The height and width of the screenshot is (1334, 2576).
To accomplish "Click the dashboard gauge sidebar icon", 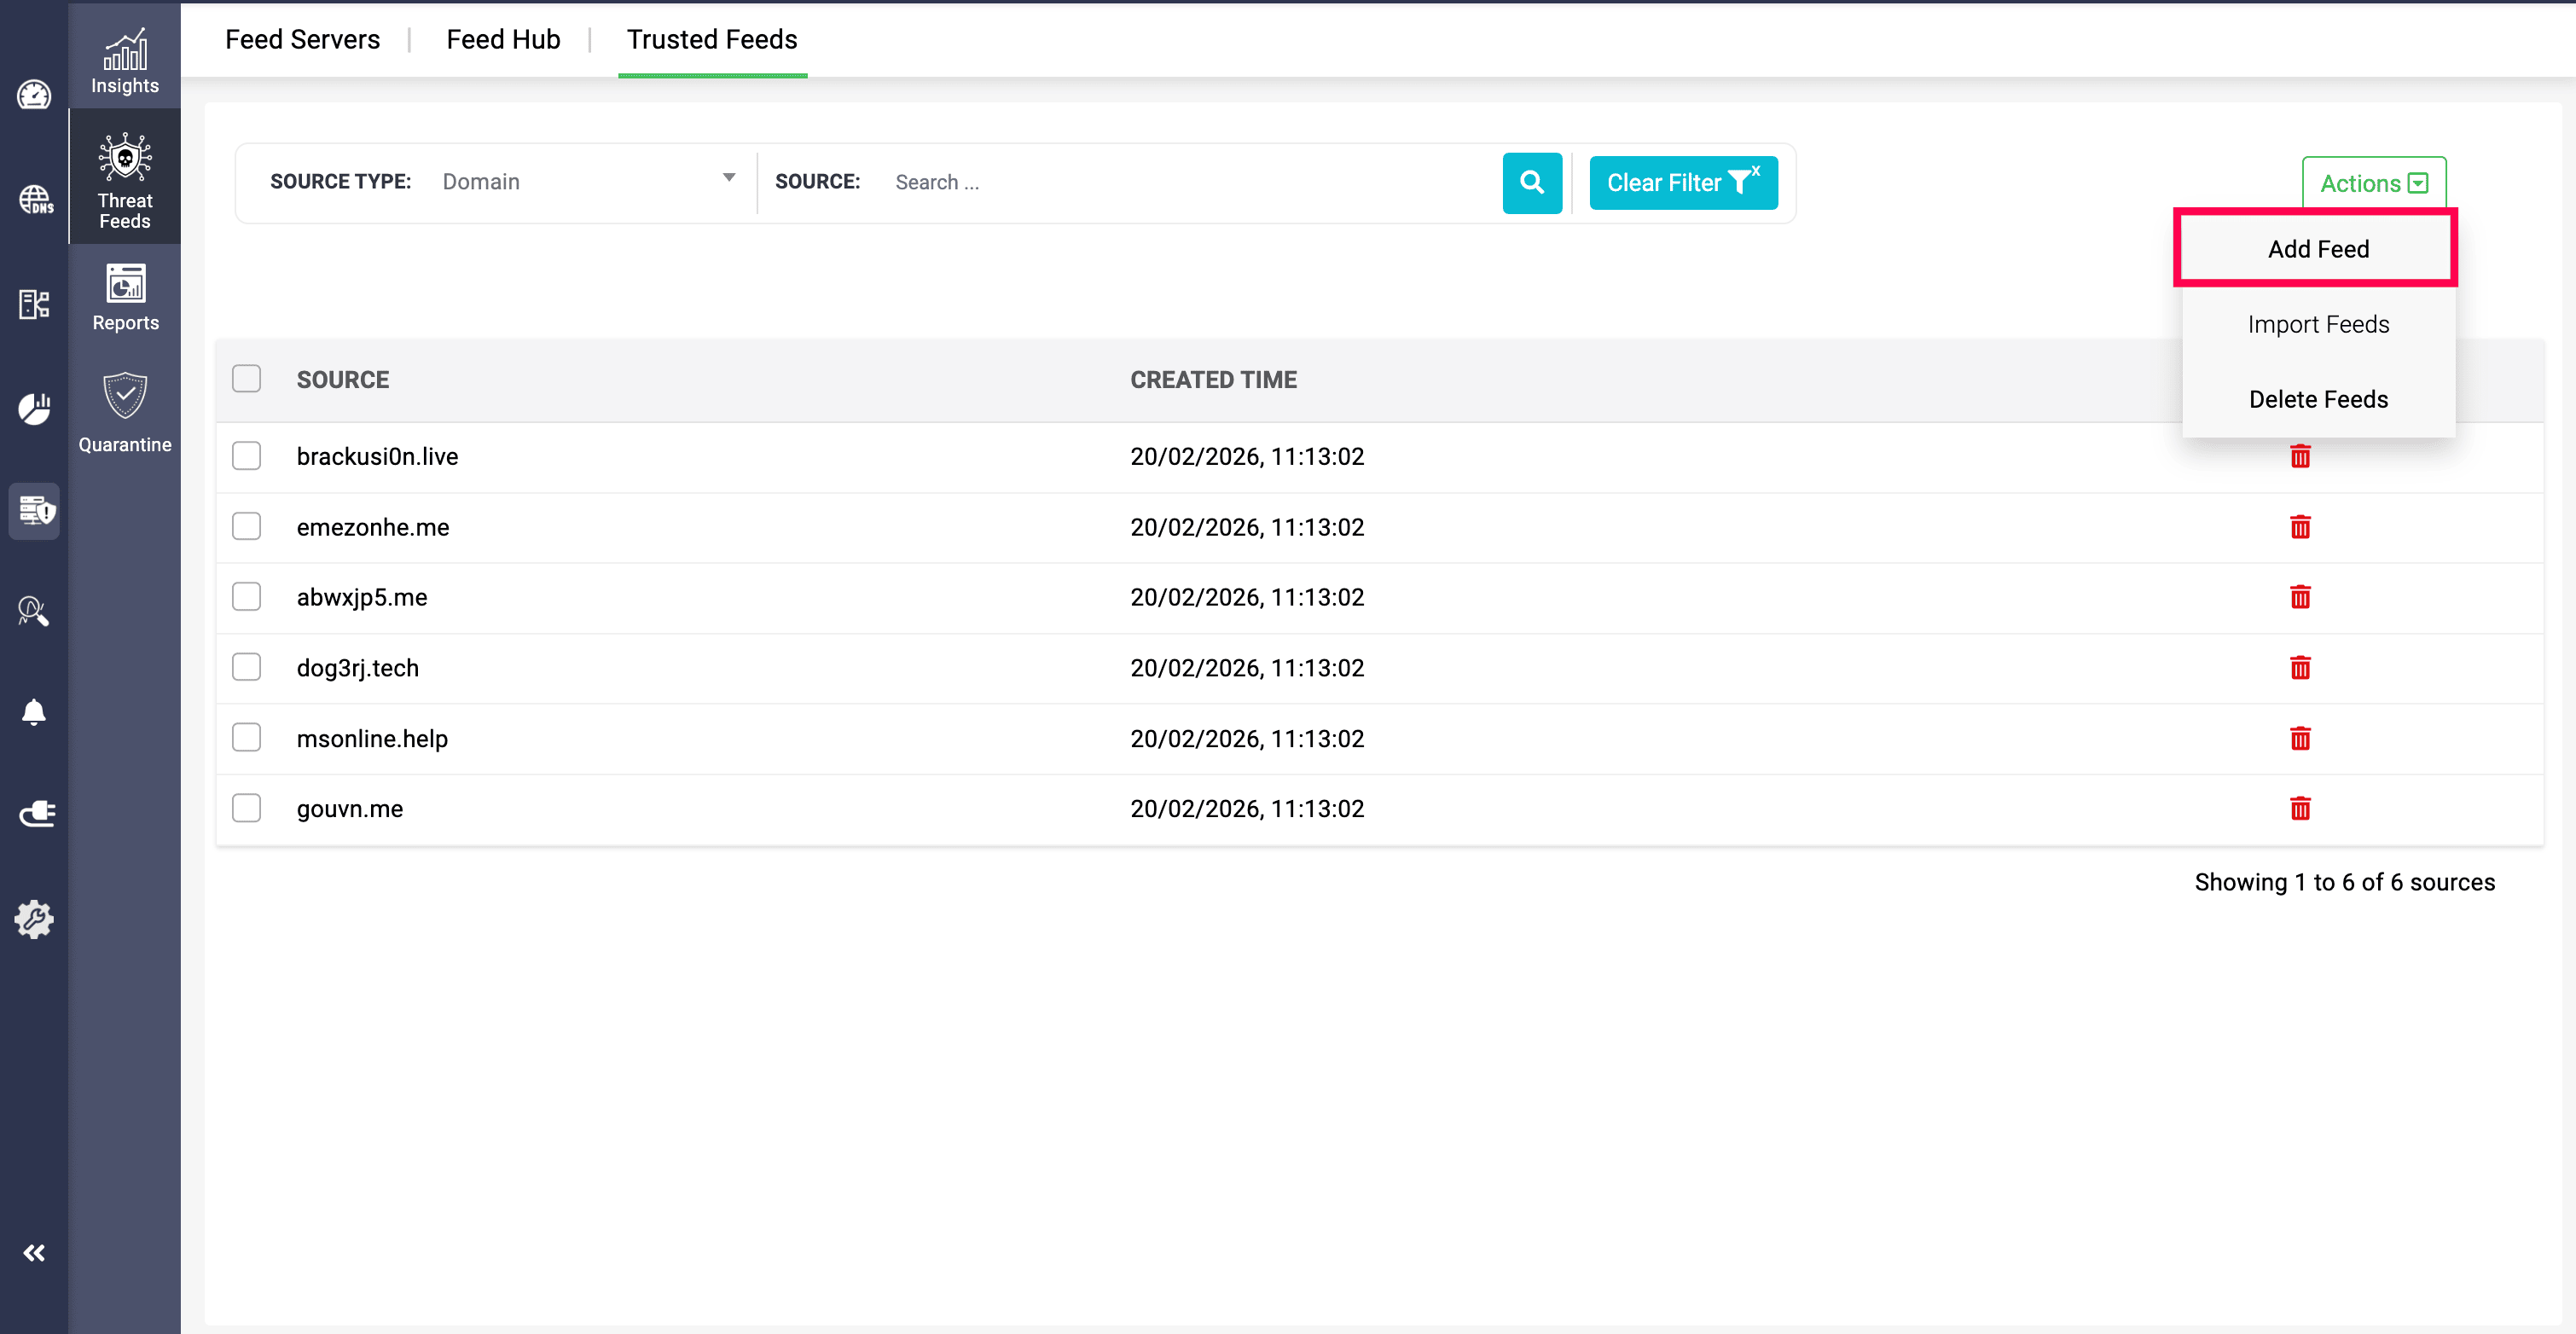I will coord(34,95).
